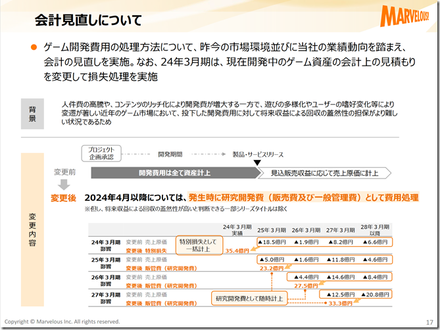
Task: Click the orange bullet point marker
Action: pyautogui.click(x=34, y=47)
